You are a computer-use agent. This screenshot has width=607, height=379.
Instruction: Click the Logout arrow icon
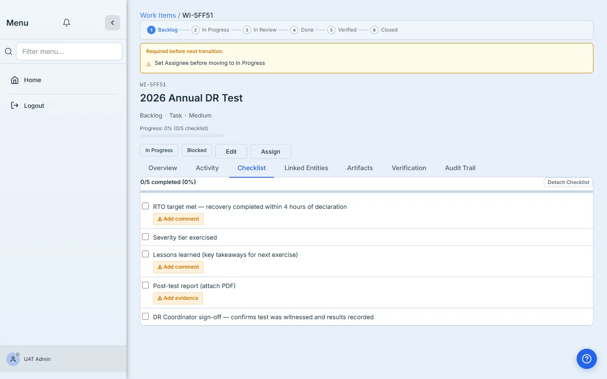pos(15,105)
